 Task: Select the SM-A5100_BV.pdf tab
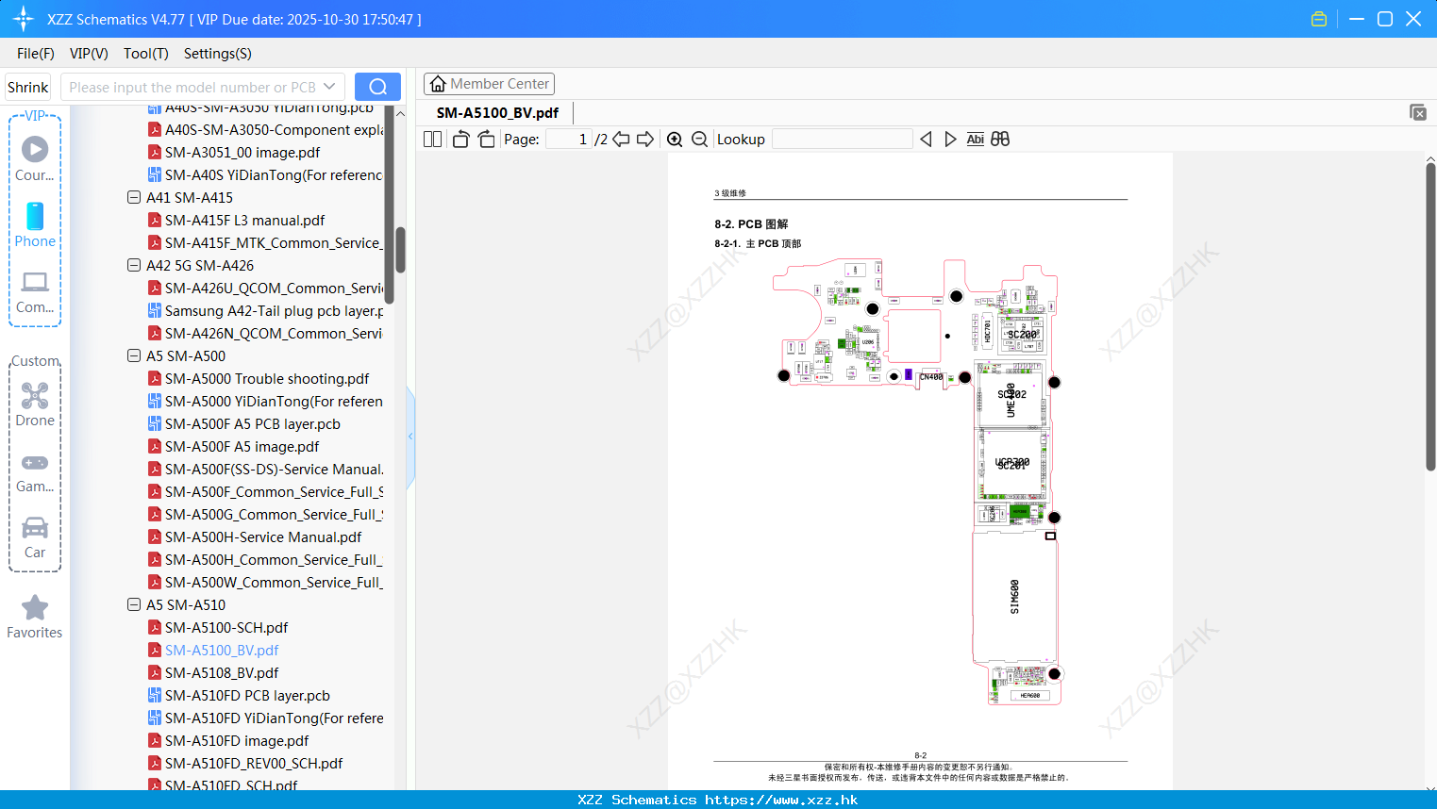tap(497, 113)
